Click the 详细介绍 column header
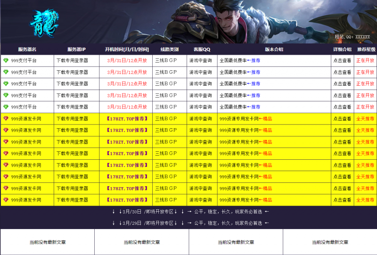Viewport: 377px width, 255px height. pos(343,49)
